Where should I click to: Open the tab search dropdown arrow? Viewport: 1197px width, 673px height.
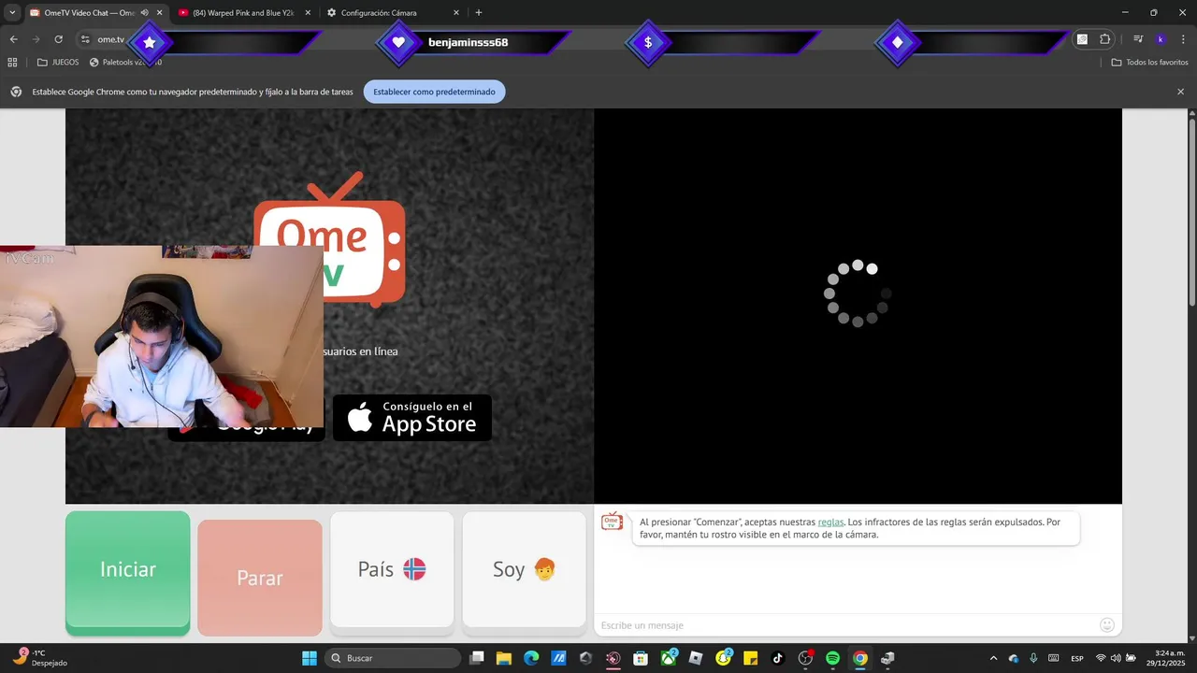tap(12, 13)
